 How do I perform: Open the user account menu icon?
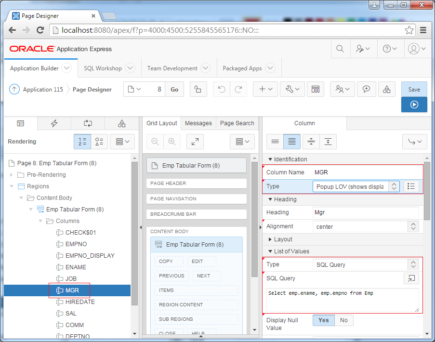coord(416,49)
